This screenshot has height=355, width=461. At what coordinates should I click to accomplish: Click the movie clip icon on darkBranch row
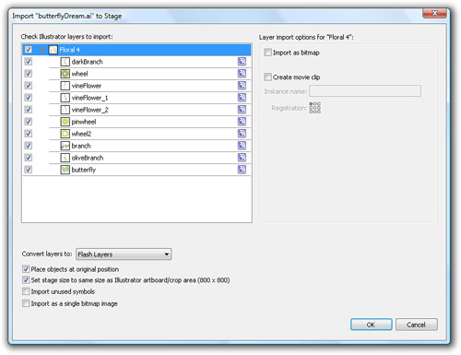[242, 62]
